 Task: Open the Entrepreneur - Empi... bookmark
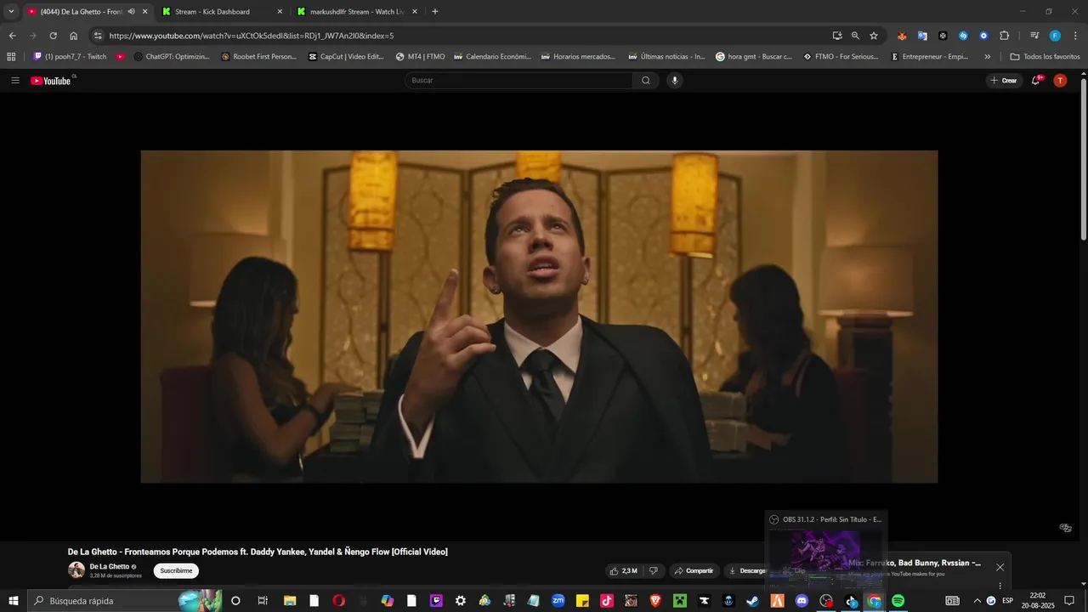929,57
